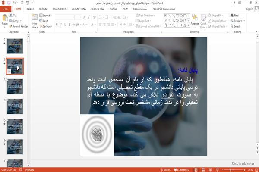Viewport: 259px width, 172px height.
Task: Expand the Shape Effects dropdown
Action: [x=217, y=26]
